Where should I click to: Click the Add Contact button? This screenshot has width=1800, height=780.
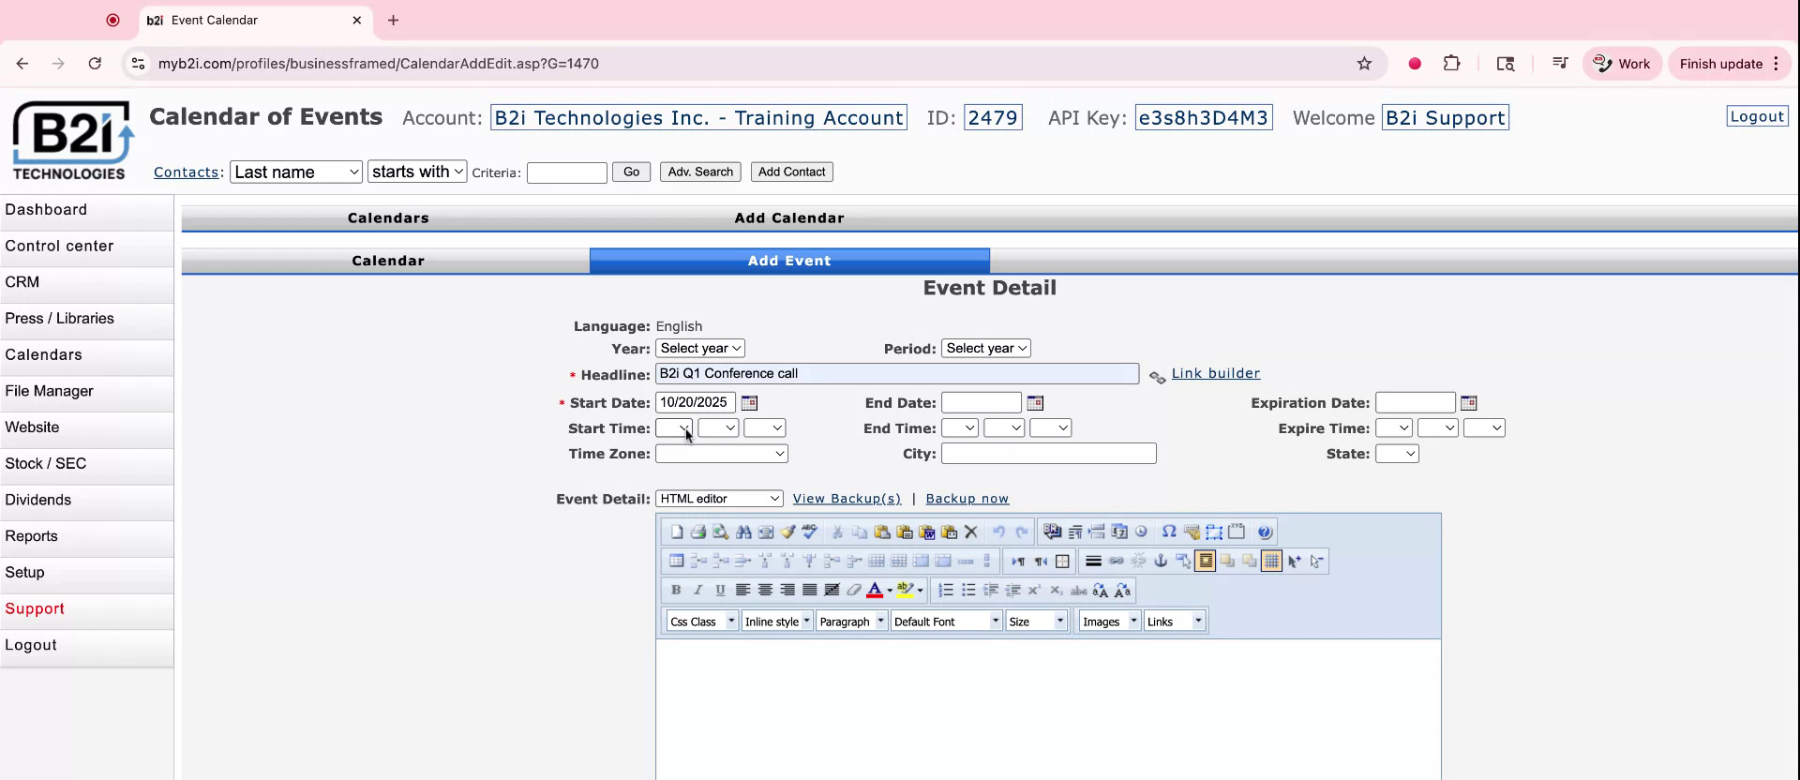[x=792, y=172]
